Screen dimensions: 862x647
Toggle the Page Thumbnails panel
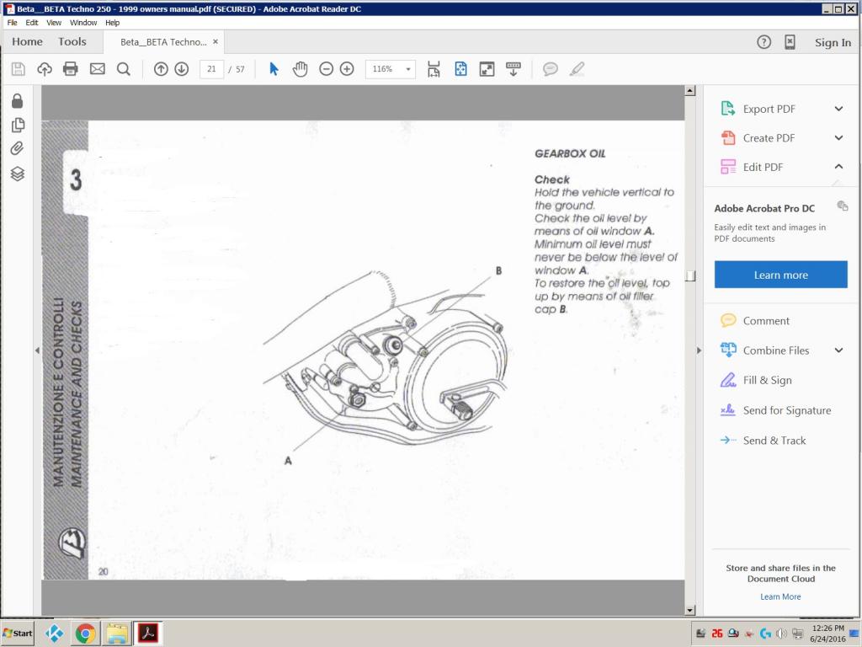[x=17, y=126]
